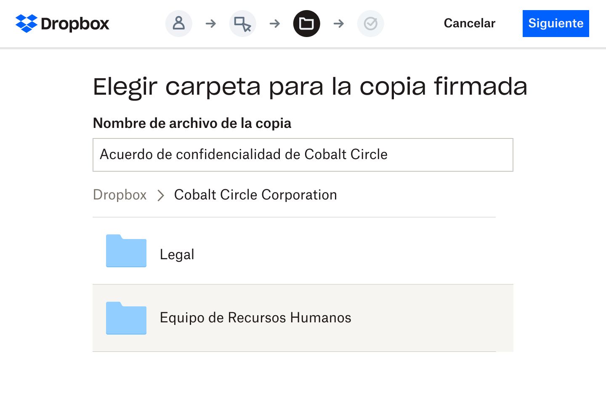Click the heading Elegir carpeta para la copia firmada

pyautogui.click(x=310, y=87)
